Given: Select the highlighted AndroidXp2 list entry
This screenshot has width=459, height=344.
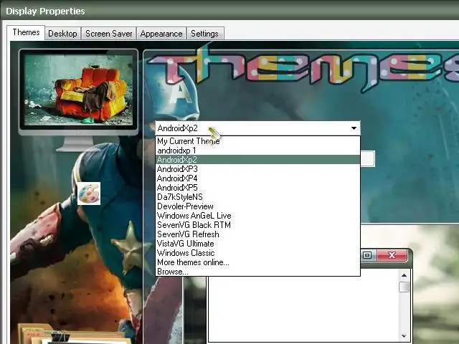Looking at the screenshot, I should (x=257, y=160).
